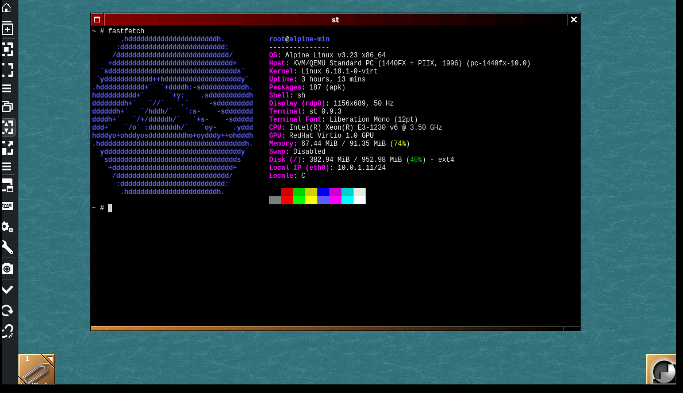
Task: Click the plus-in-square add icon
Action: click(x=7, y=29)
